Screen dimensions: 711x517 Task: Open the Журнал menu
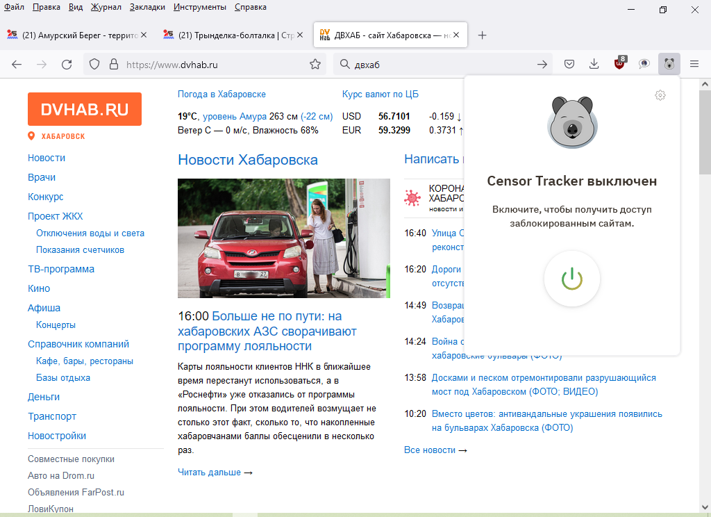tap(106, 7)
